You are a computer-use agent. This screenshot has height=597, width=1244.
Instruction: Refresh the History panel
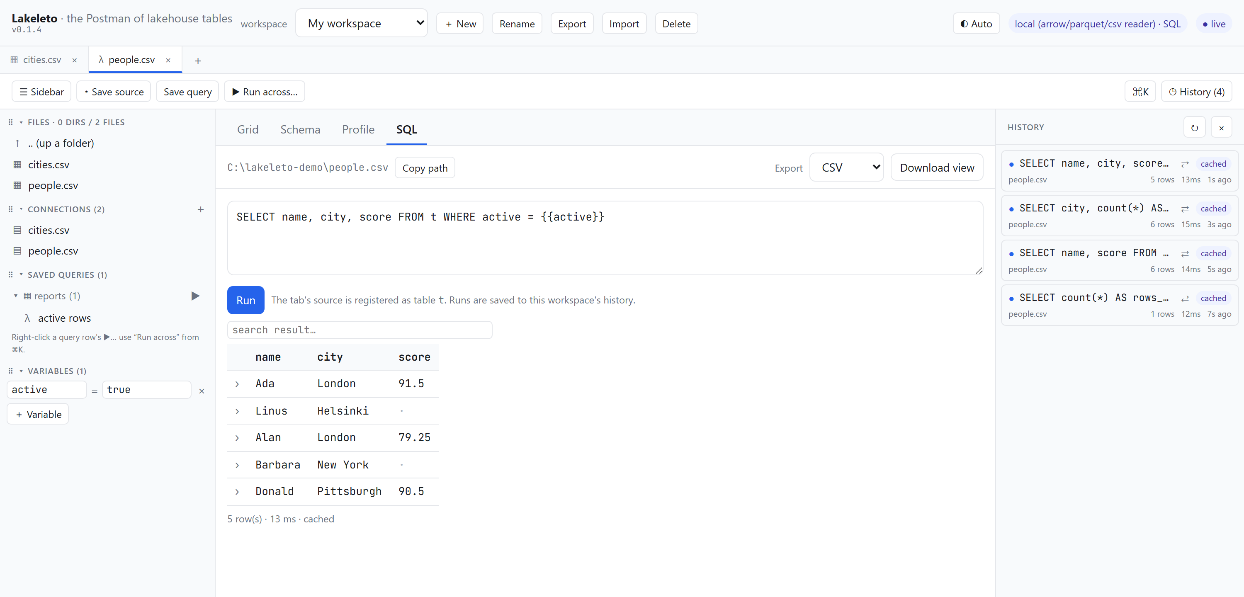pos(1194,128)
